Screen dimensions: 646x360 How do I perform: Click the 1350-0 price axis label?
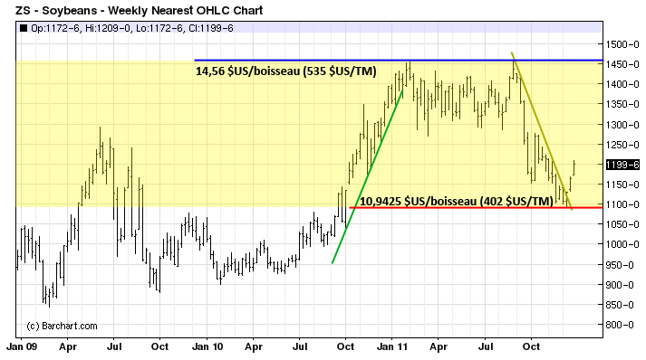click(622, 105)
